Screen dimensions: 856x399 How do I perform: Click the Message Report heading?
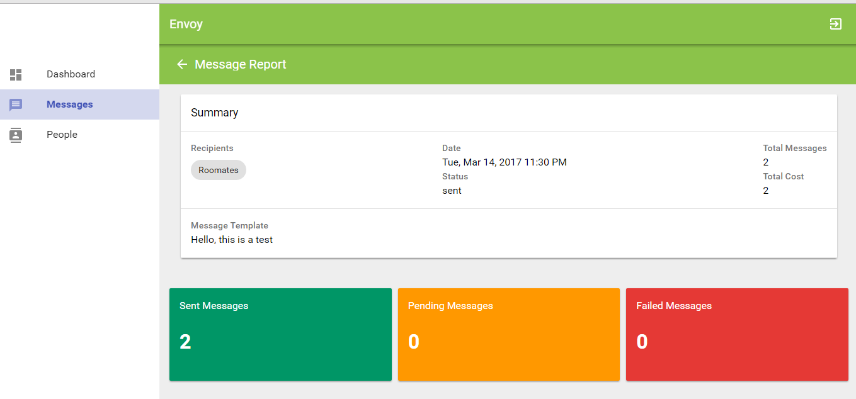tap(240, 64)
